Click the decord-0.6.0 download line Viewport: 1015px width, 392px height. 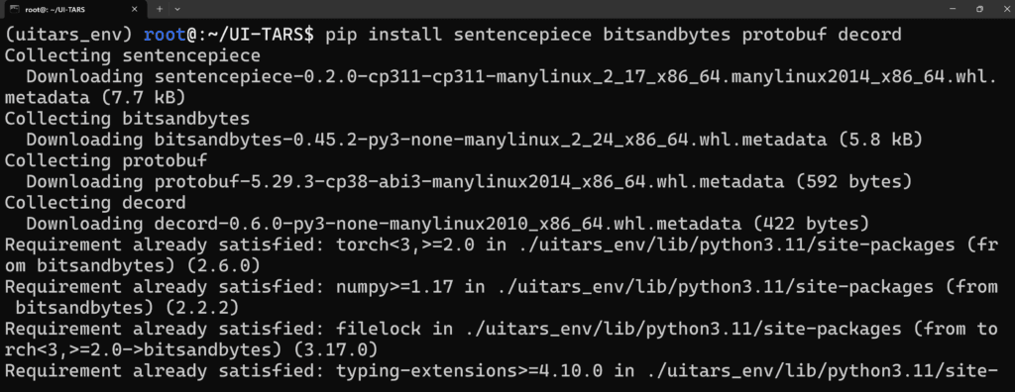click(447, 224)
